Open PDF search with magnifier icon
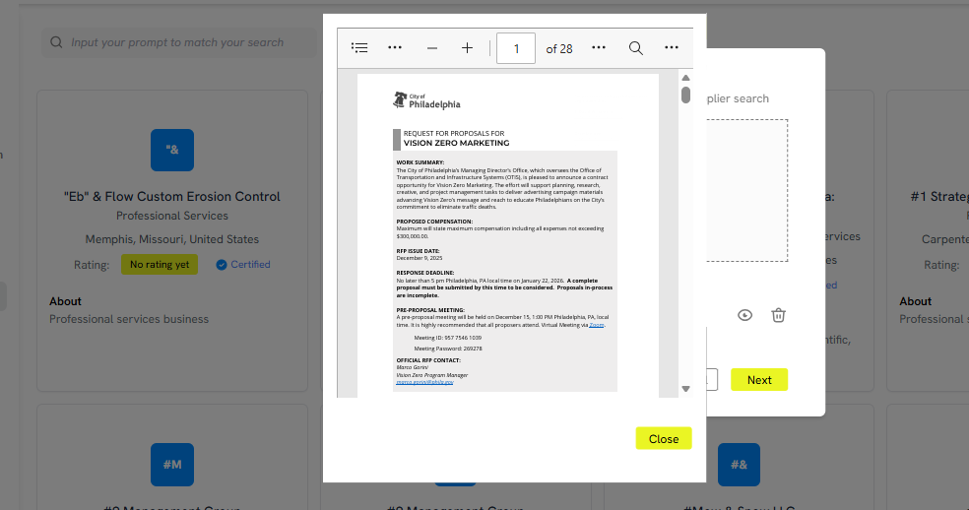Image resolution: width=969 pixels, height=510 pixels. [636, 48]
